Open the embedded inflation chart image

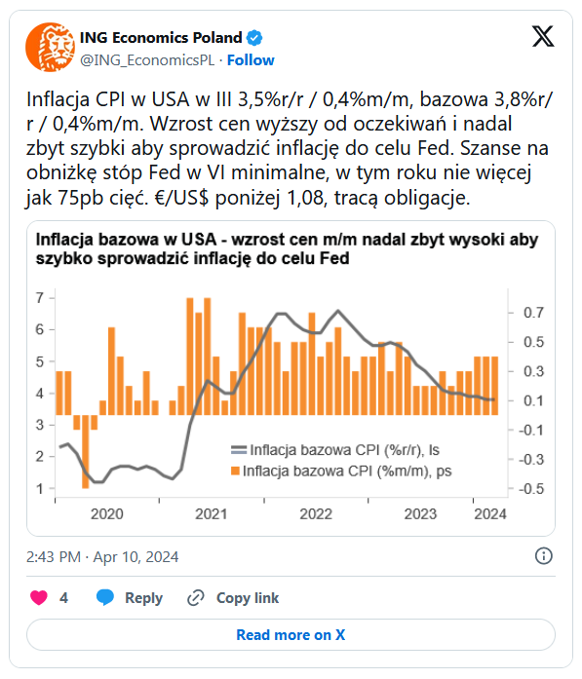click(x=291, y=379)
